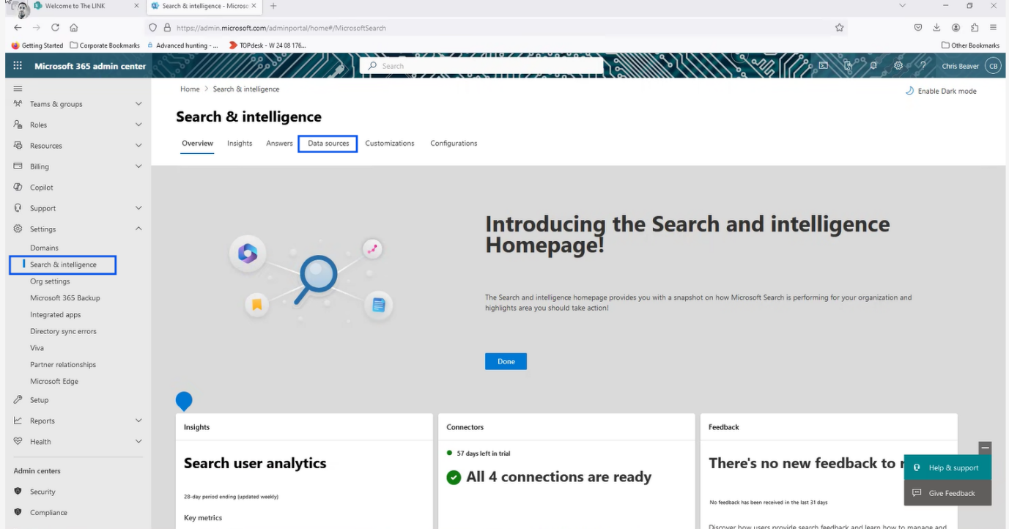Open Microsoft Edge settings link

coord(54,382)
